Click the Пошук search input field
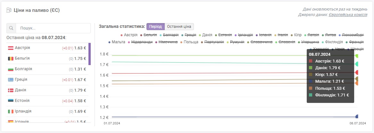 [x=53, y=28]
